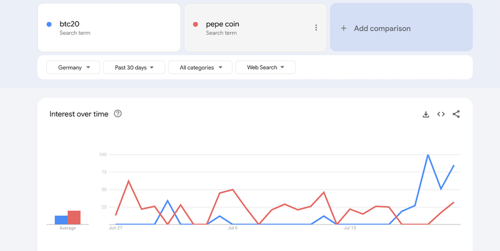Click the red pepe coin average bar
The height and width of the screenshot is (251, 500).
tap(74, 217)
